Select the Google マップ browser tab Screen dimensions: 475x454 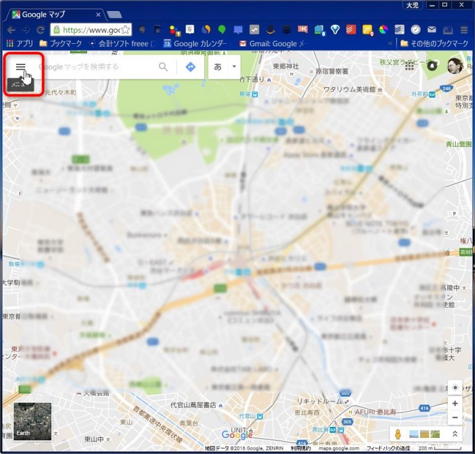coord(54,14)
